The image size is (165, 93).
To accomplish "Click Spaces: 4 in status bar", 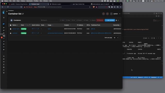I will pos(141,78).
